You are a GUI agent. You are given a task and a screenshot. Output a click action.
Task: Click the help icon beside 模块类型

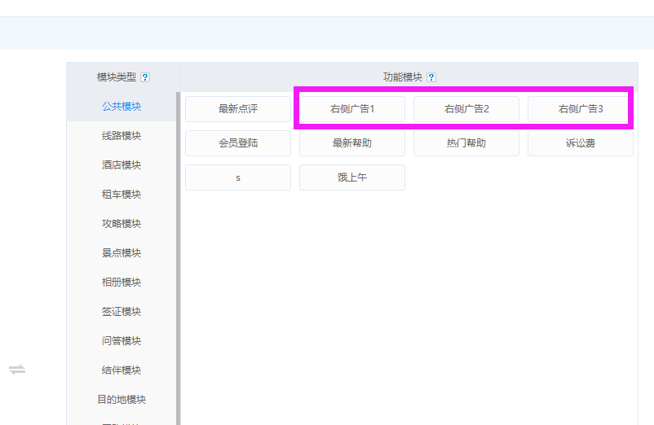145,77
